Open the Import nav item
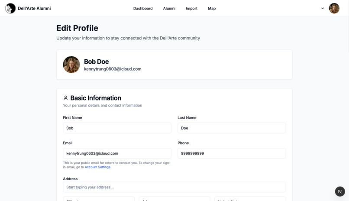Image resolution: width=349 pixels, height=201 pixels. tap(192, 9)
